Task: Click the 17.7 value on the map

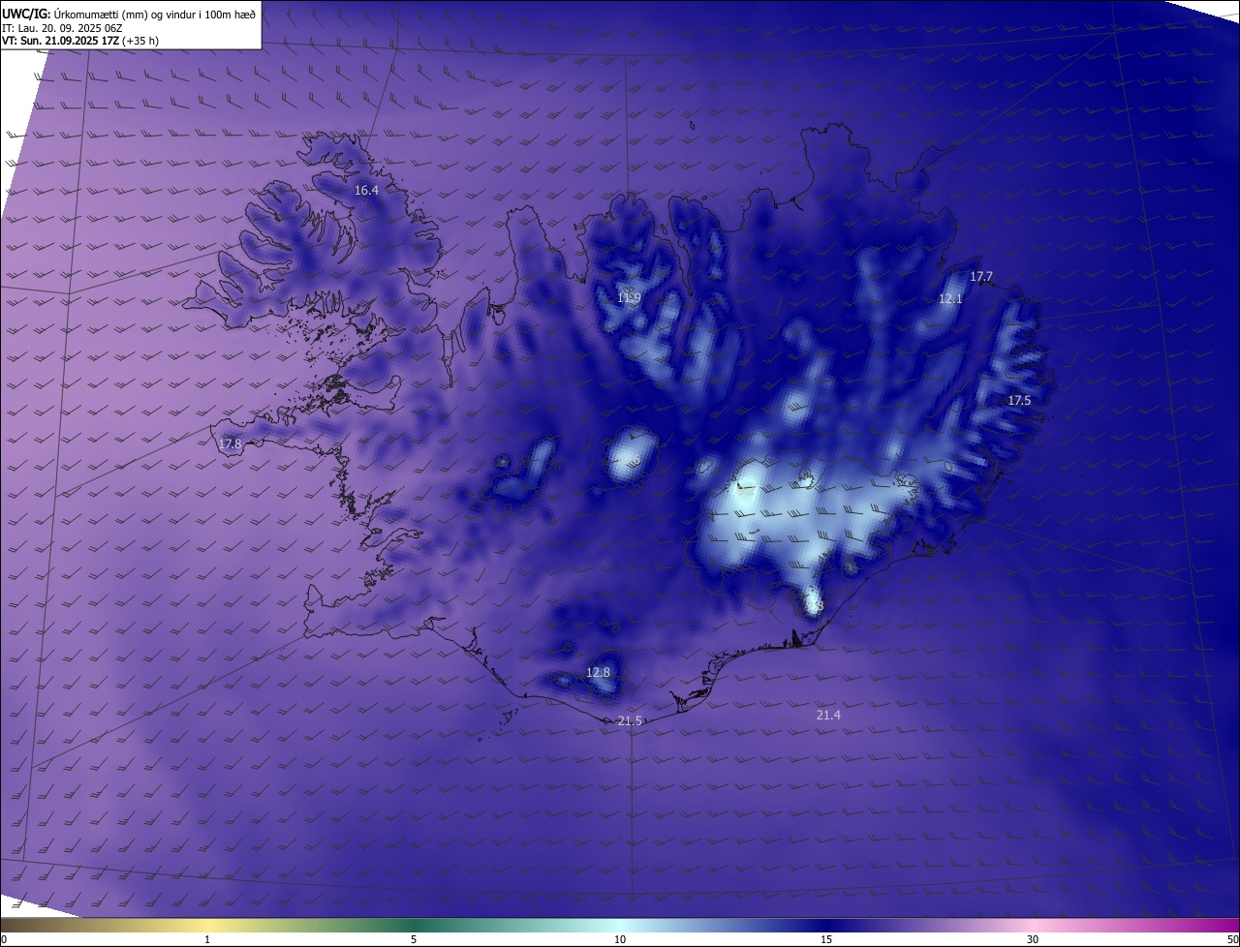Action: (981, 277)
